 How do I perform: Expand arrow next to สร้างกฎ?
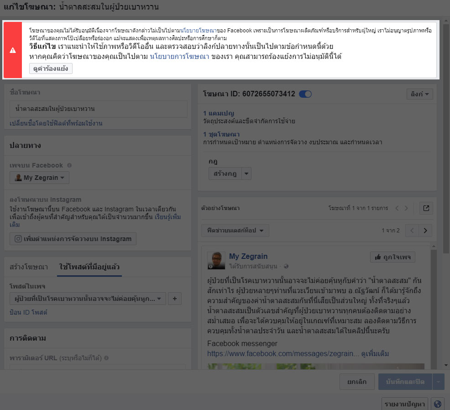tap(246, 173)
